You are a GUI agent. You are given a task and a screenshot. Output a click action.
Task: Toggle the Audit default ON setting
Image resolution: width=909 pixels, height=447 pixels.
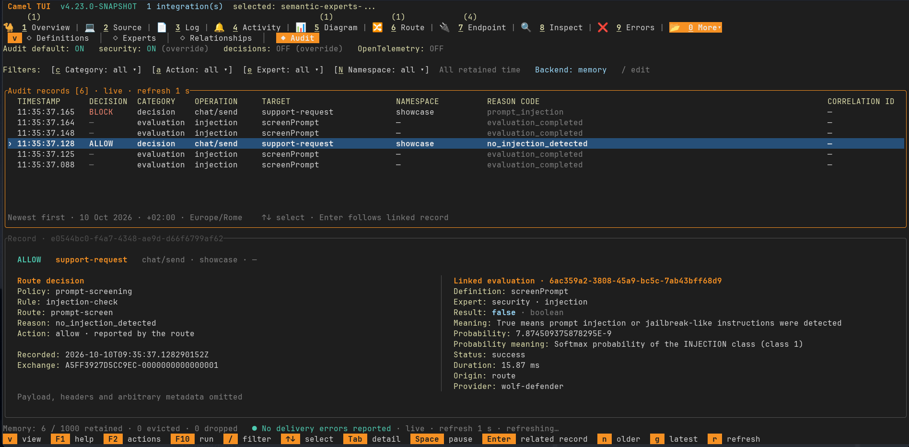[x=44, y=48]
